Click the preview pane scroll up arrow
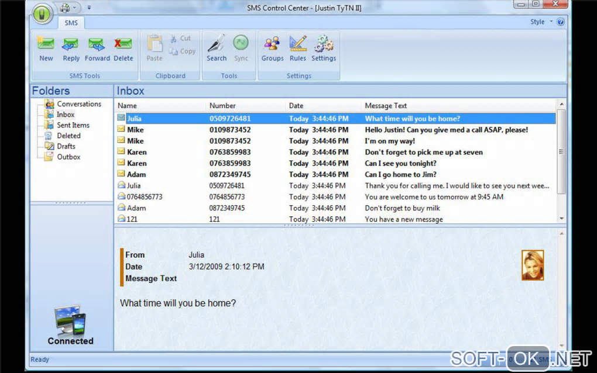 (x=562, y=233)
